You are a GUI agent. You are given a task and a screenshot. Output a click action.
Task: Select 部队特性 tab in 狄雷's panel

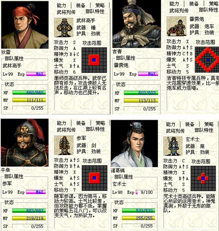[95, 11]
